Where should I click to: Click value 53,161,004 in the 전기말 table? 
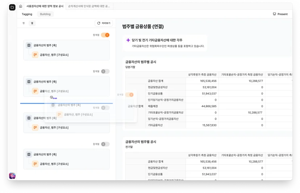(x=209, y=168)
